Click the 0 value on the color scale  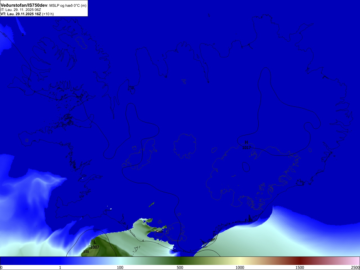pos(1,267)
